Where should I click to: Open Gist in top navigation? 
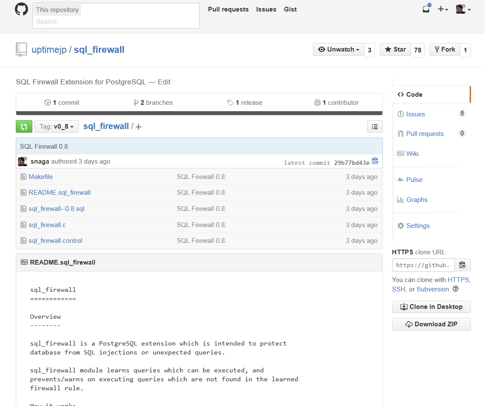click(290, 9)
